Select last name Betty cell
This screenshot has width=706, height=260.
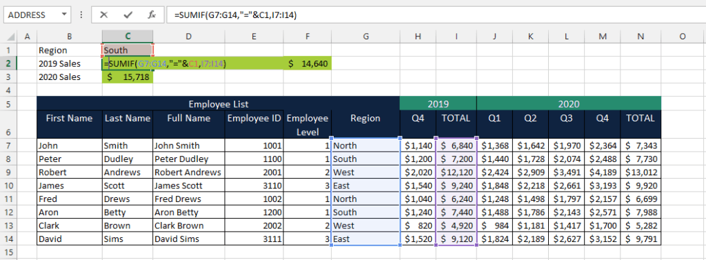coord(128,212)
